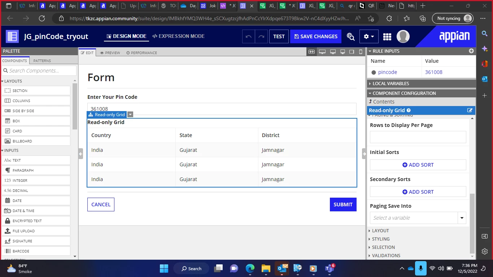This screenshot has height=277, width=493.
Task: Click the 361008 rule input value
Action: pyautogui.click(x=434, y=72)
